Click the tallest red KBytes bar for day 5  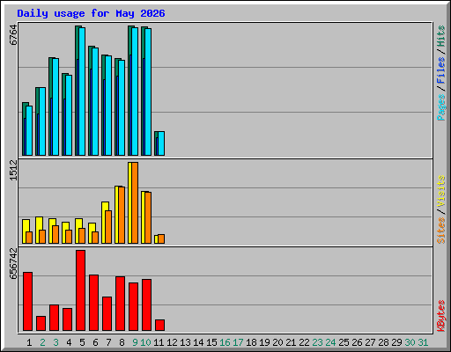[81, 290]
